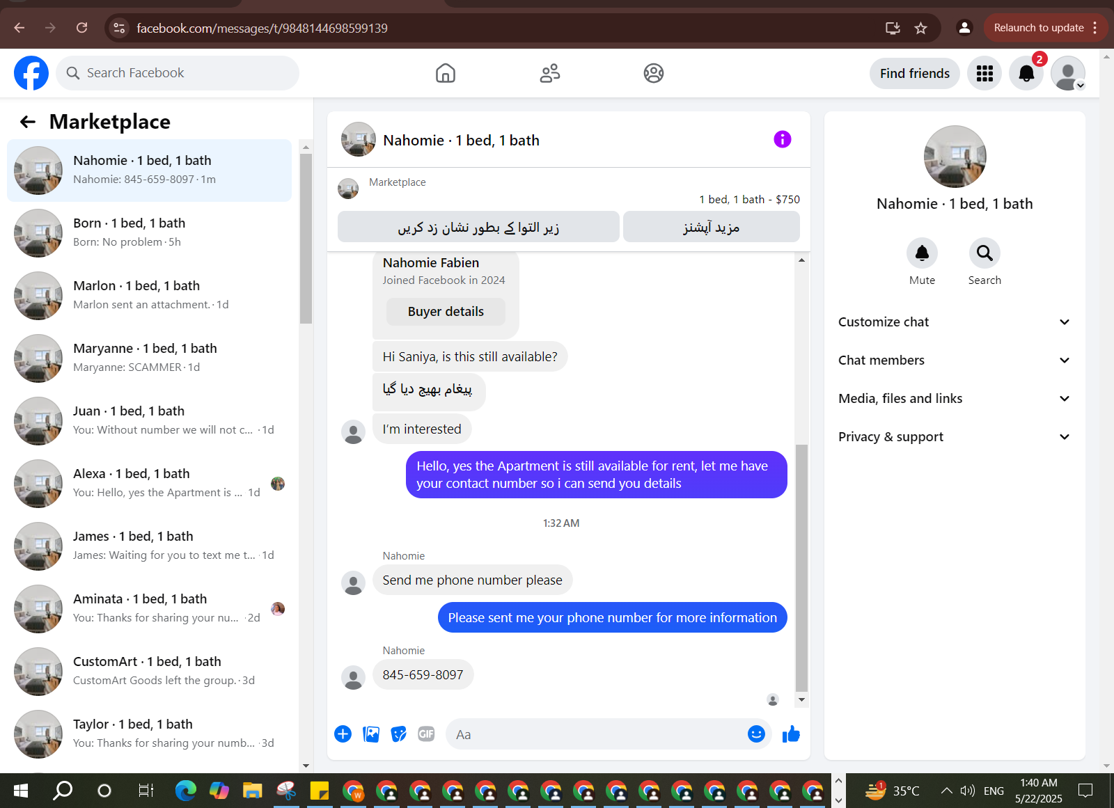Send a thumbs up like
The image size is (1114, 808).
coord(791,734)
